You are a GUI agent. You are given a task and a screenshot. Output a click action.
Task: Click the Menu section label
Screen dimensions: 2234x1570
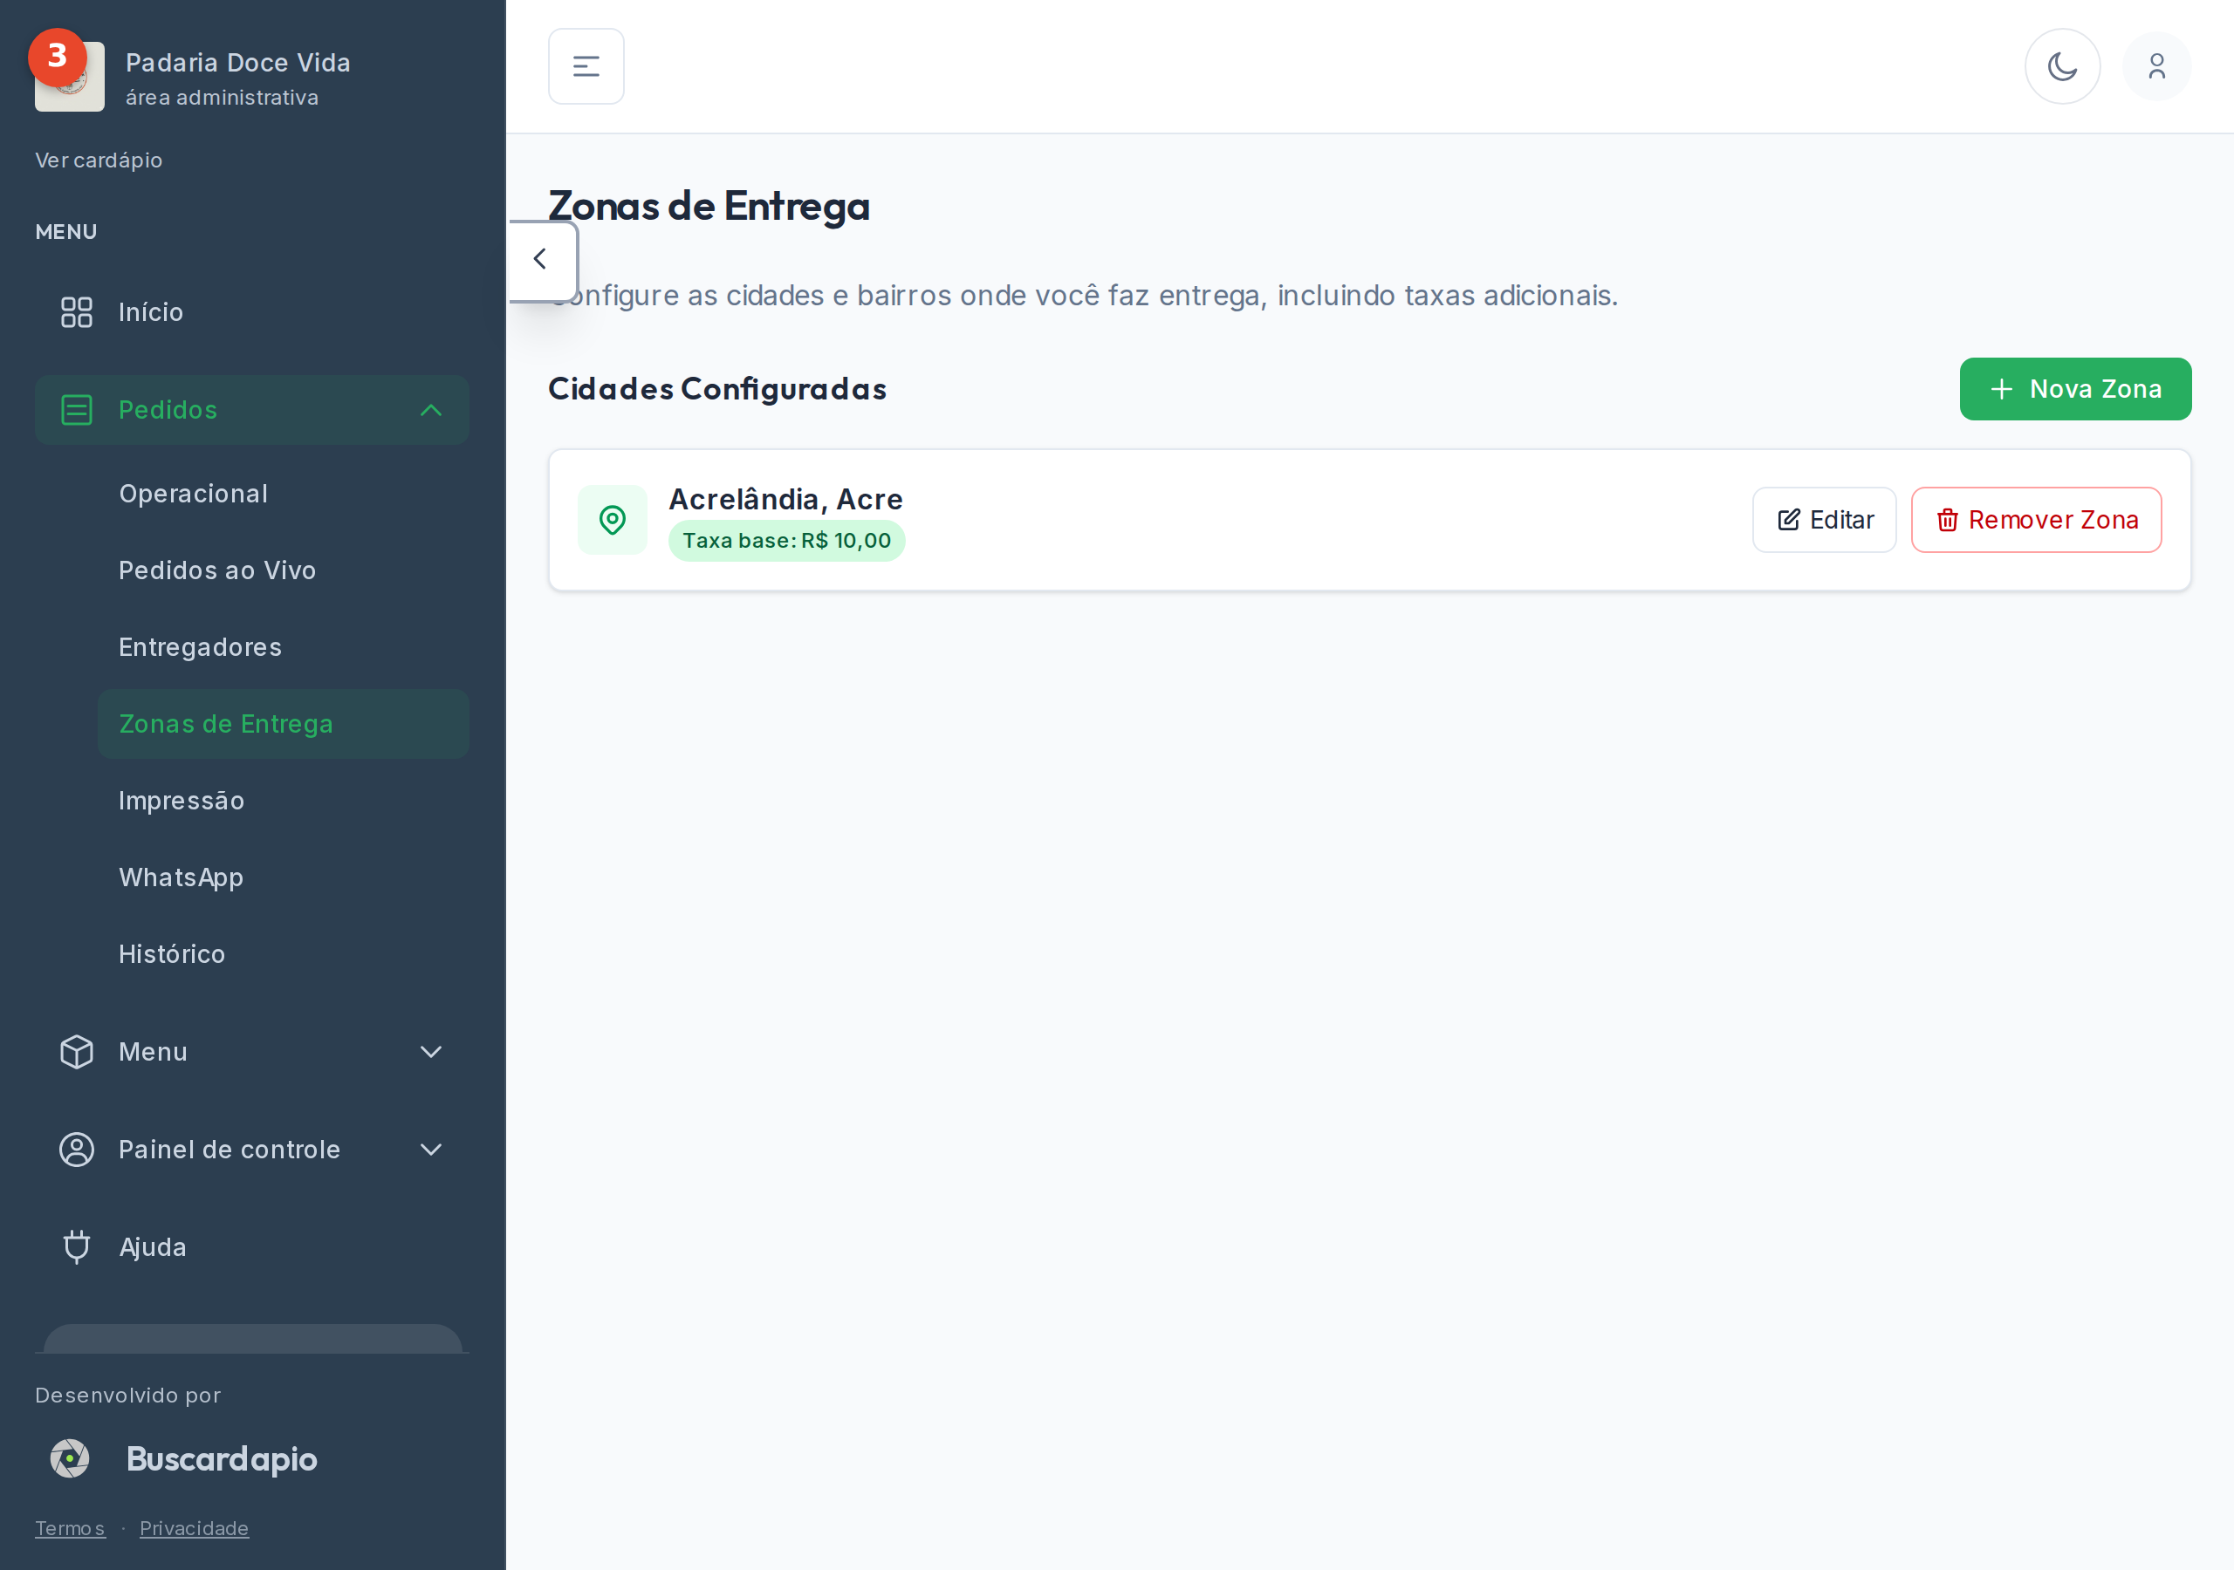(x=153, y=1053)
